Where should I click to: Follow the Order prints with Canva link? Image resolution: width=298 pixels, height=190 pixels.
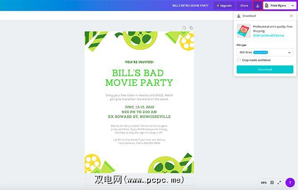tap(268, 35)
